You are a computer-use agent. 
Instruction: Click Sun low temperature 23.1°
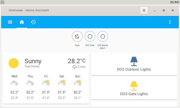click(77, 98)
